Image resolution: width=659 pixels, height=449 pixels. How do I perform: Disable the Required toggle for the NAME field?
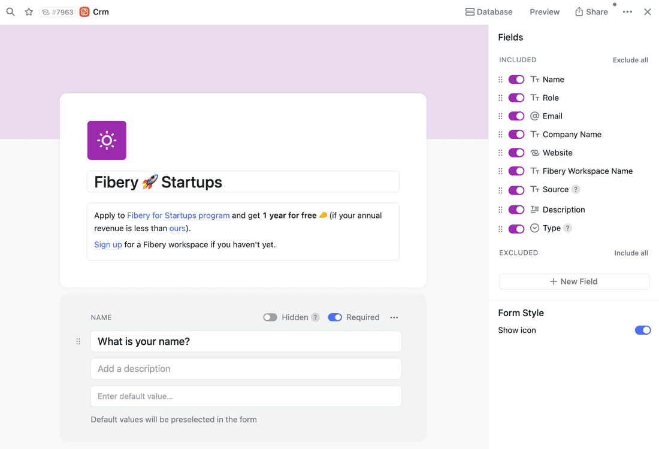(335, 317)
